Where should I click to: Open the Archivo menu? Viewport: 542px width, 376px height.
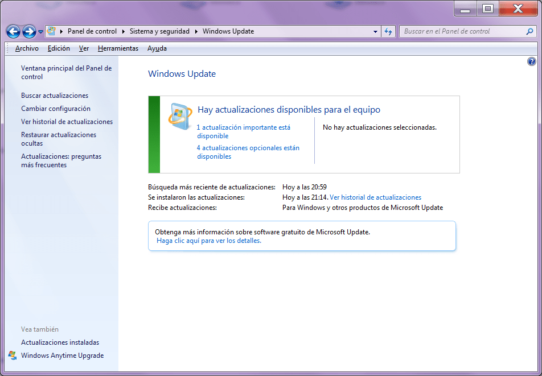[27, 48]
